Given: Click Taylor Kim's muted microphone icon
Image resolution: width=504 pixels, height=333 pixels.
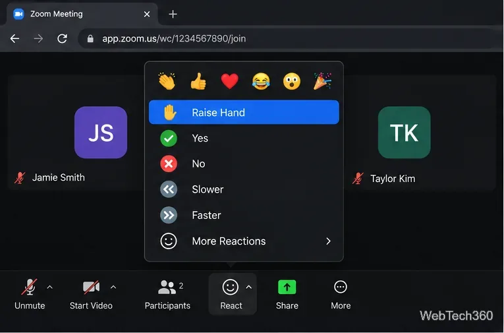Looking at the screenshot, I should pyautogui.click(x=358, y=178).
